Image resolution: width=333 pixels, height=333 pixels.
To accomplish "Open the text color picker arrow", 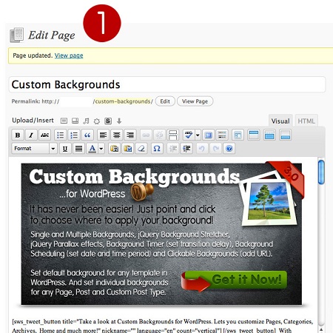I will point(101,149).
